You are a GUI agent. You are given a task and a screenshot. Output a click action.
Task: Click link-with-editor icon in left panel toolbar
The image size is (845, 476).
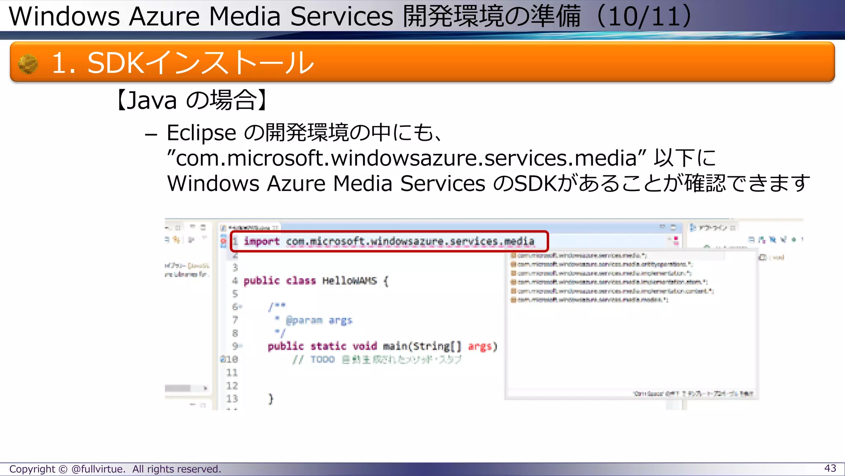click(176, 239)
